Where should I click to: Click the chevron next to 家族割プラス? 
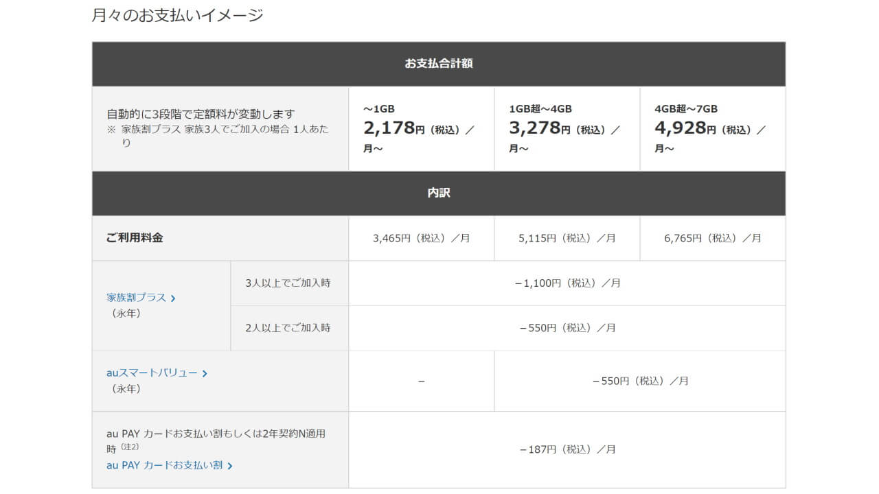coord(173,298)
